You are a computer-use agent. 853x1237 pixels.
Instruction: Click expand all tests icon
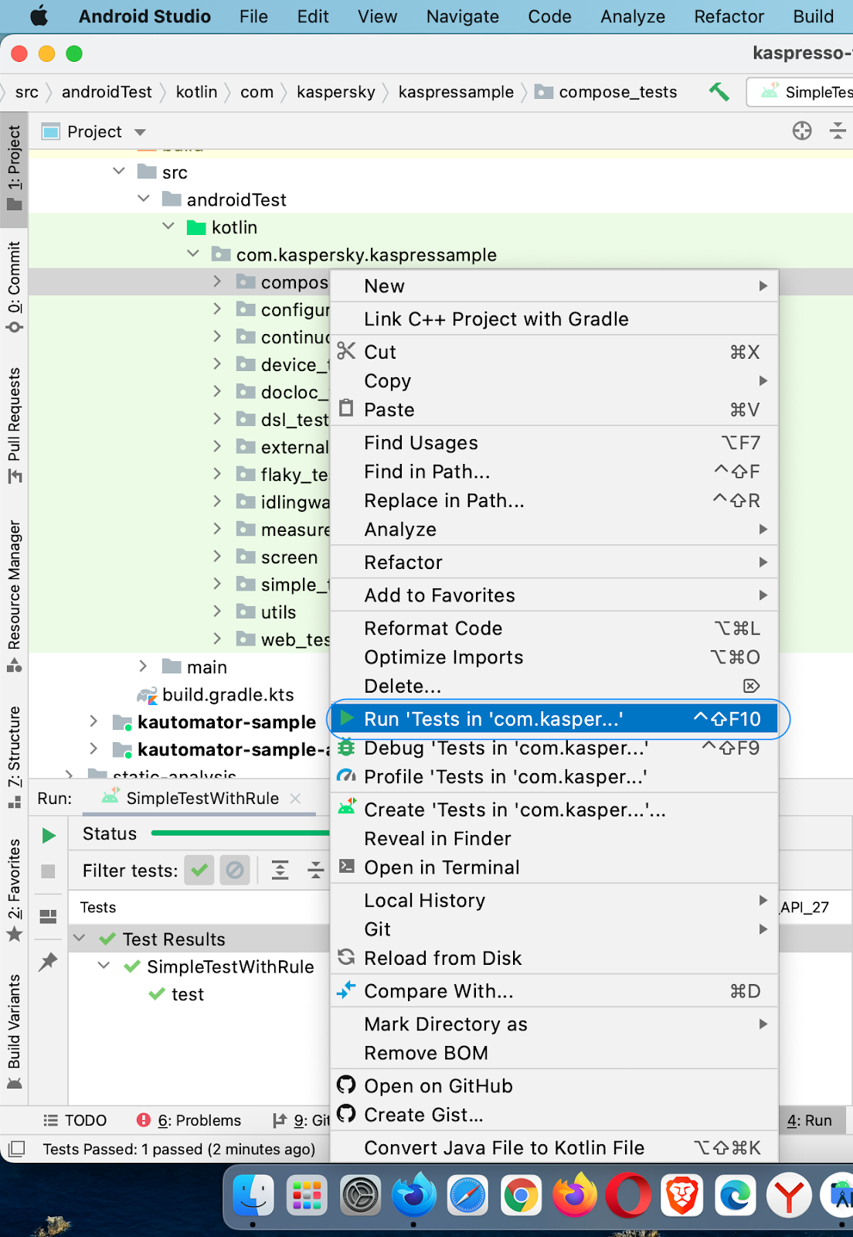click(x=280, y=871)
